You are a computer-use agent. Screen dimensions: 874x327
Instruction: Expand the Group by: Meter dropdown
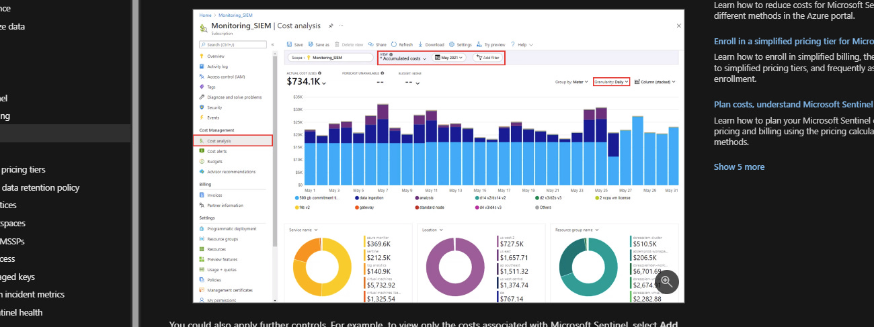pos(573,82)
